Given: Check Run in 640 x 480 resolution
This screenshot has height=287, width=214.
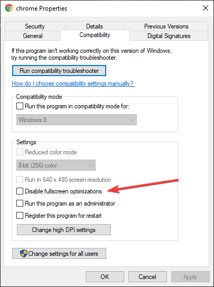Looking at the screenshot, I should pos(20,180).
